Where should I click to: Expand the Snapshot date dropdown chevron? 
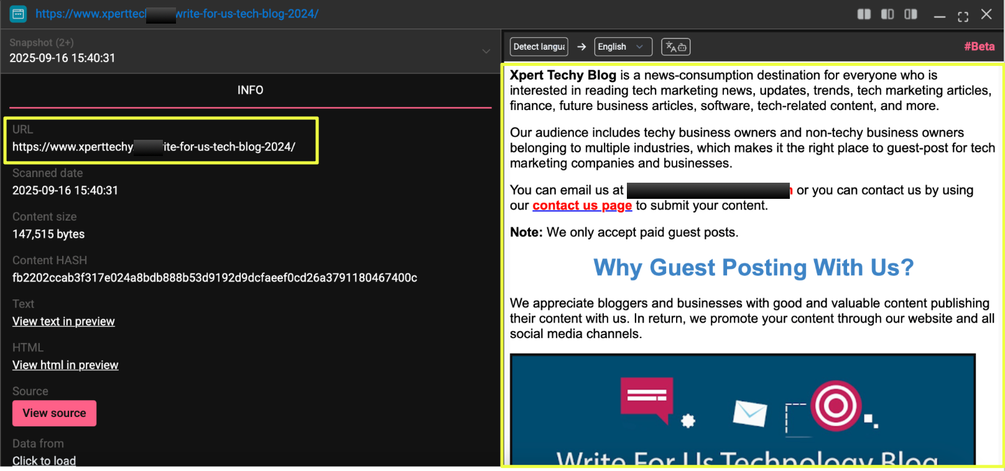click(486, 51)
